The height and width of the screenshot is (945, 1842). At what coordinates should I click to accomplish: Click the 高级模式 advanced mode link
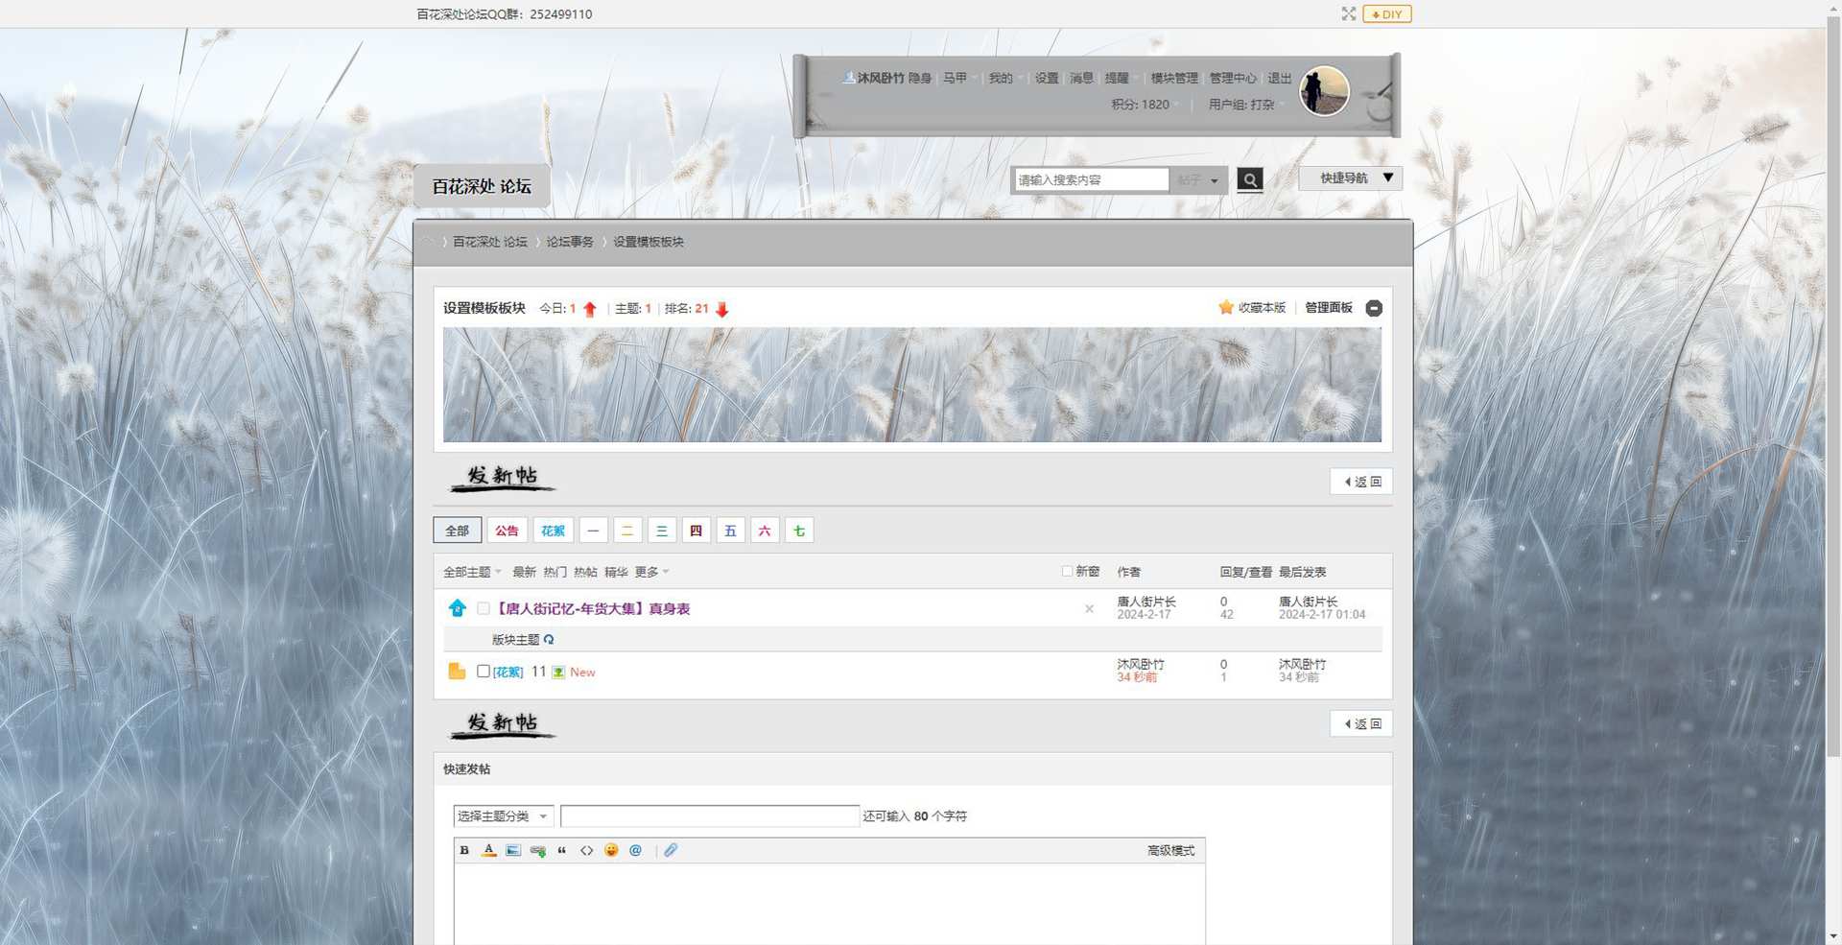coord(1170,851)
